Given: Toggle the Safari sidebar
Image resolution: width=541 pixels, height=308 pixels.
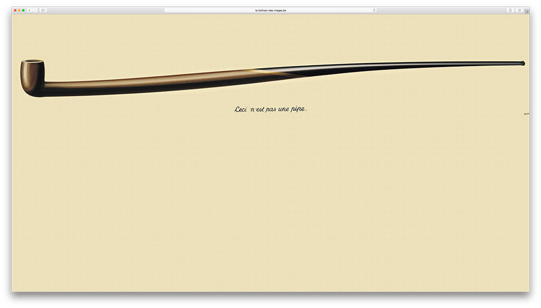Looking at the screenshot, I should tap(43, 10).
